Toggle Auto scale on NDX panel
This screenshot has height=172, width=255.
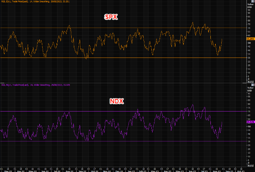click(250, 165)
